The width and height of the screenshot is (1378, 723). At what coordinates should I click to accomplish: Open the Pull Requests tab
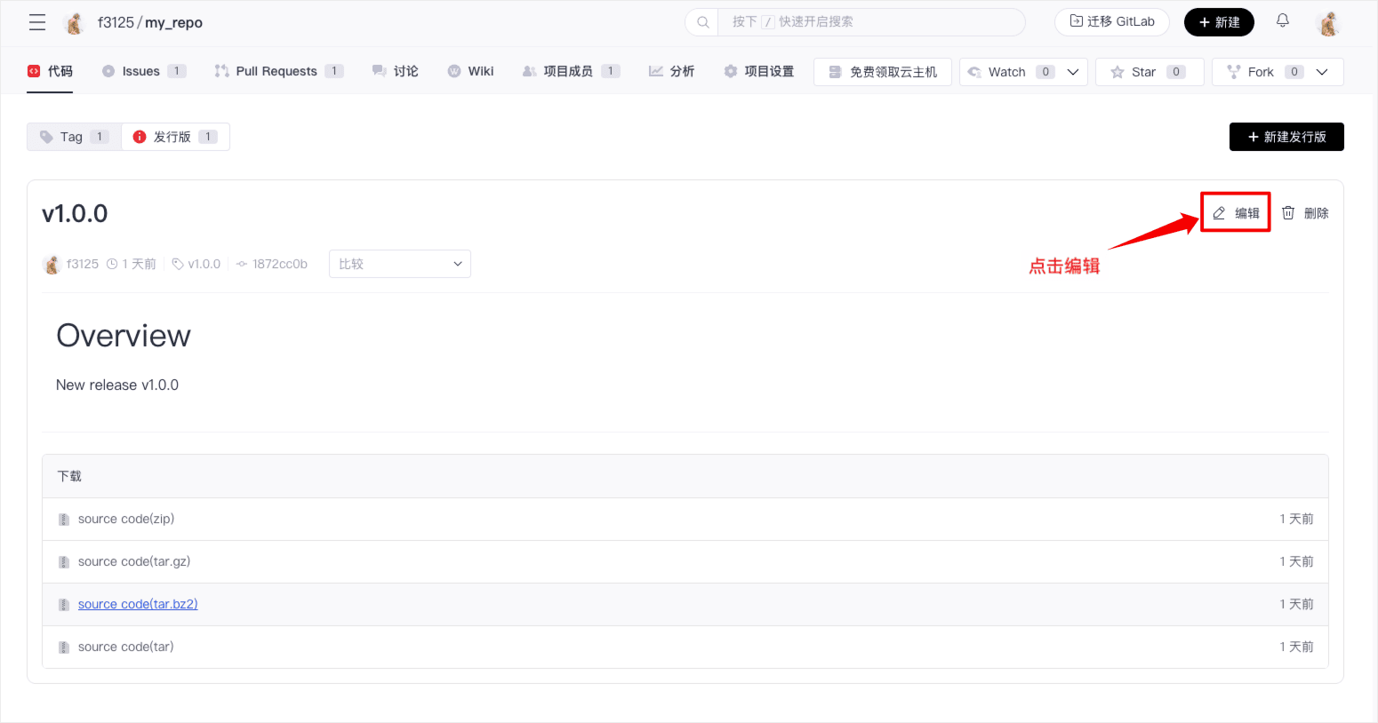pyautogui.click(x=276, y=71)
